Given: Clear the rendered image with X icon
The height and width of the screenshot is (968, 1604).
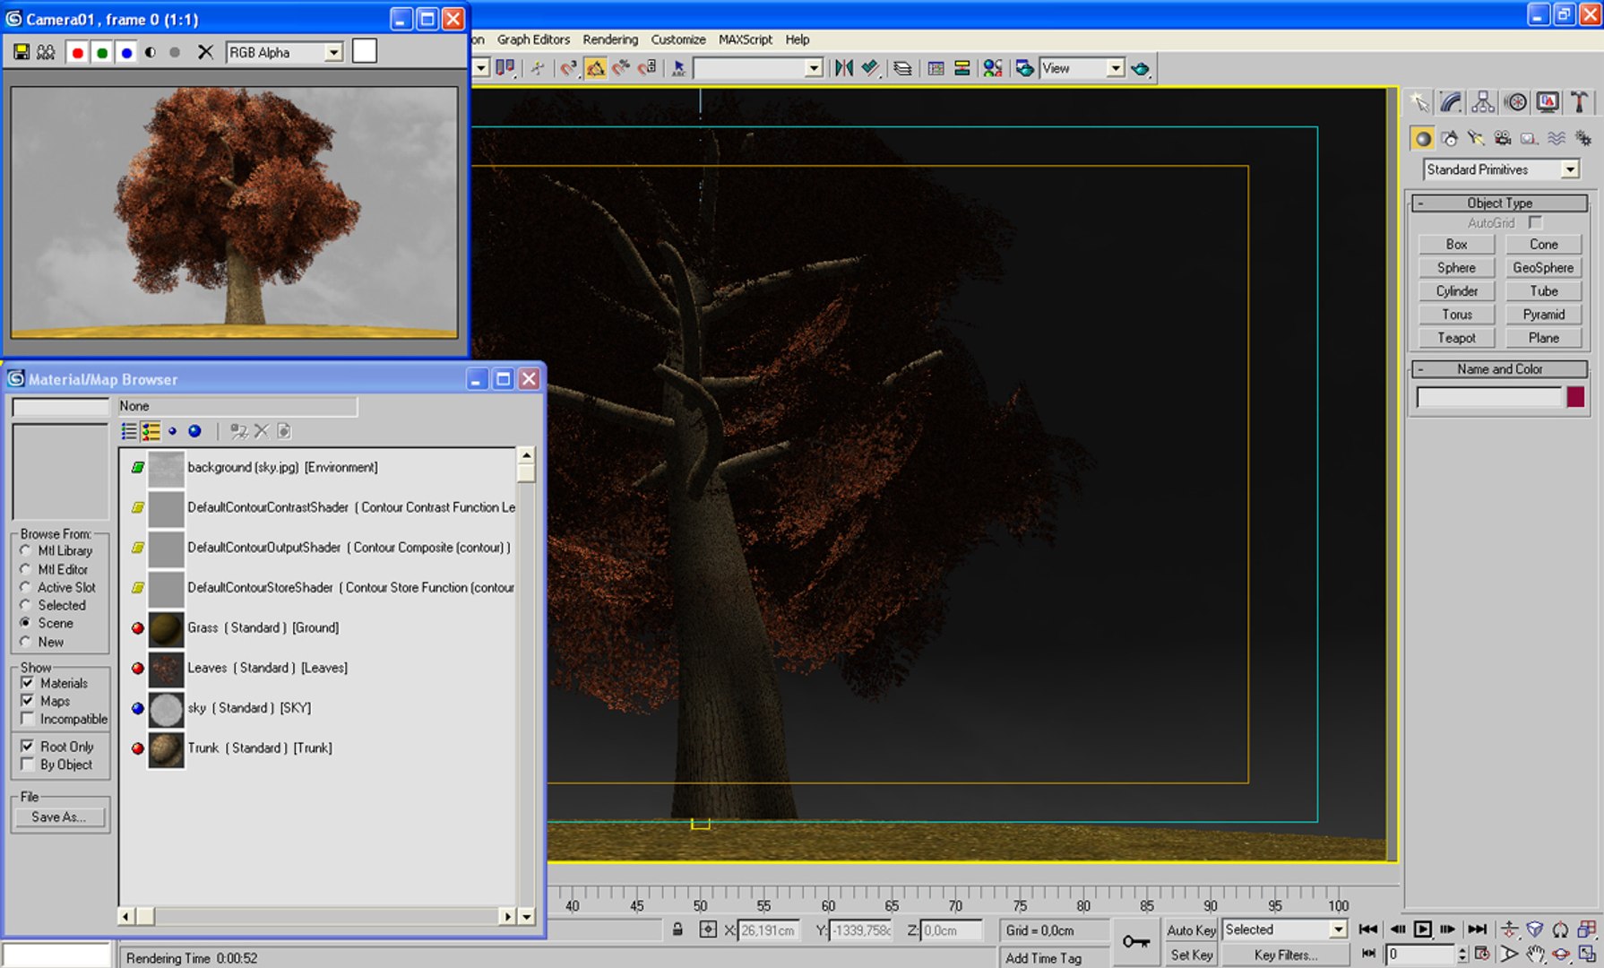Looking at the screenshot, I should click(205, 52).
